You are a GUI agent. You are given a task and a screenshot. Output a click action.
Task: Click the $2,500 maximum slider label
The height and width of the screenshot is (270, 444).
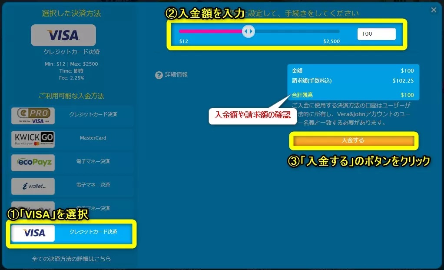coord(331,41)
